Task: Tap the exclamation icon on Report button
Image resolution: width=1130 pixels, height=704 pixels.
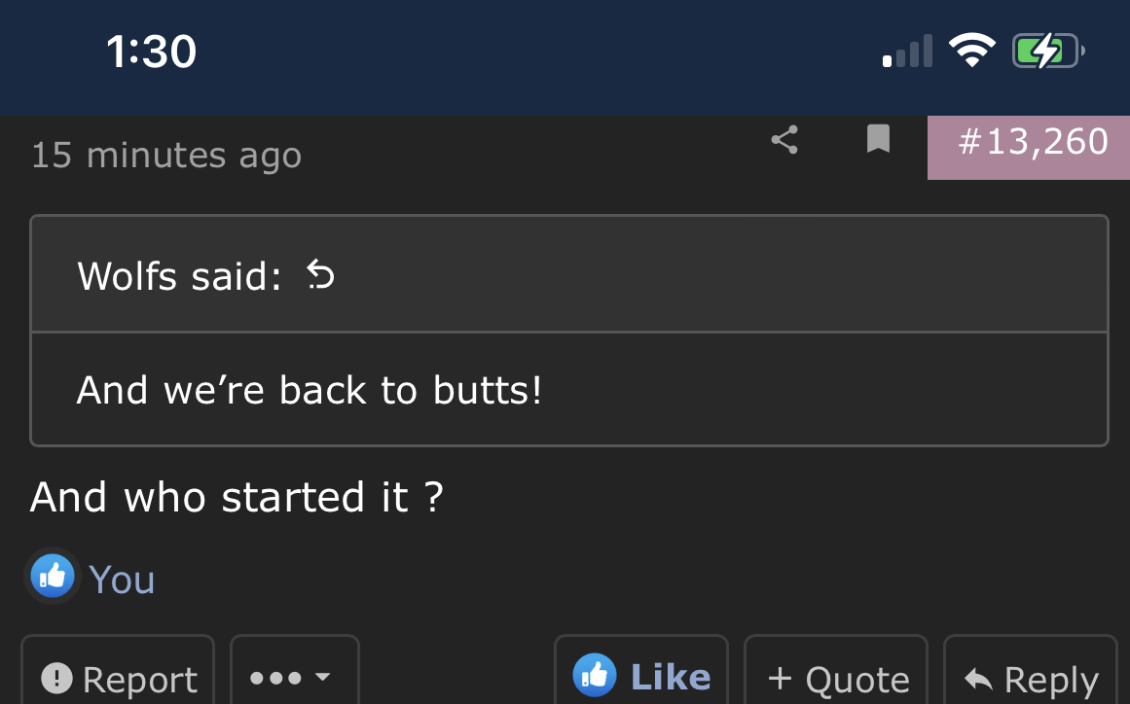Action: click(x=59, y=678)
